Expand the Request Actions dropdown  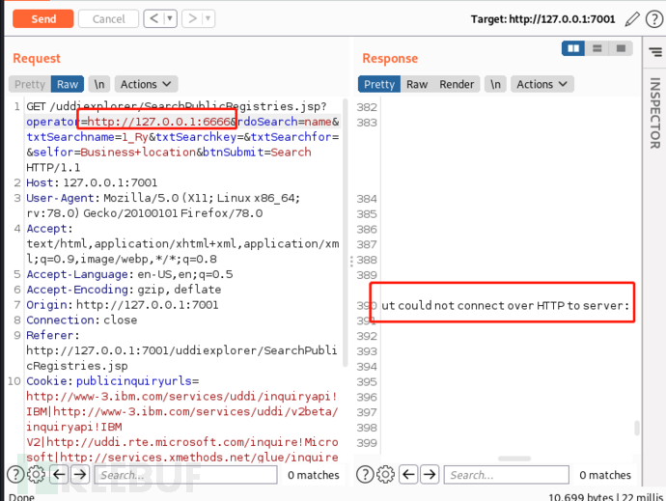click(146, 84)
